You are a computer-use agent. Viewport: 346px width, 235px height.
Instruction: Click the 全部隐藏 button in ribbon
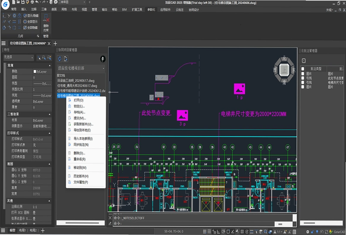tap(30, 27)
